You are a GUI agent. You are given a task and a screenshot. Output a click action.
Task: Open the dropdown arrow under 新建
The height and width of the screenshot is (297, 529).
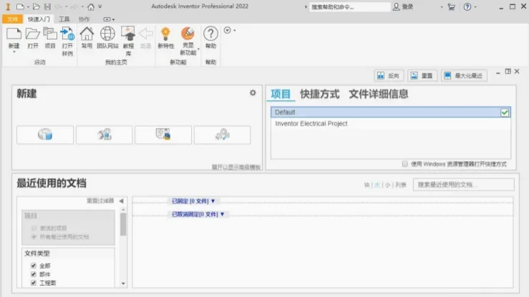tap(14, 52)
